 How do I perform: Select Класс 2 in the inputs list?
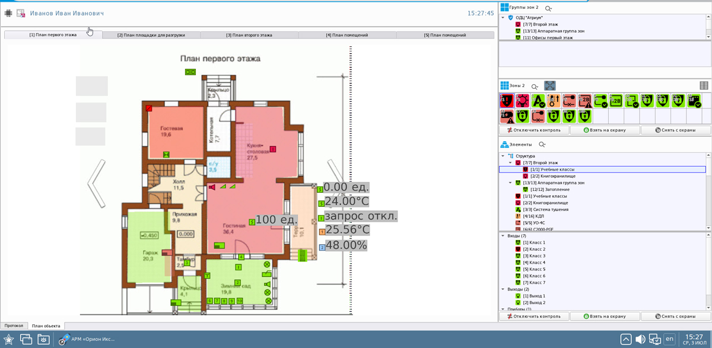[534, 250]
